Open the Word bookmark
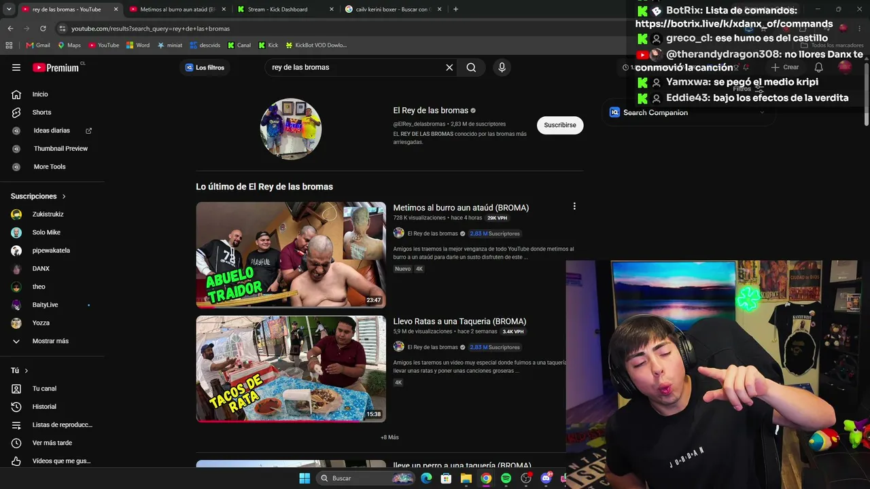 click(138, 46)
